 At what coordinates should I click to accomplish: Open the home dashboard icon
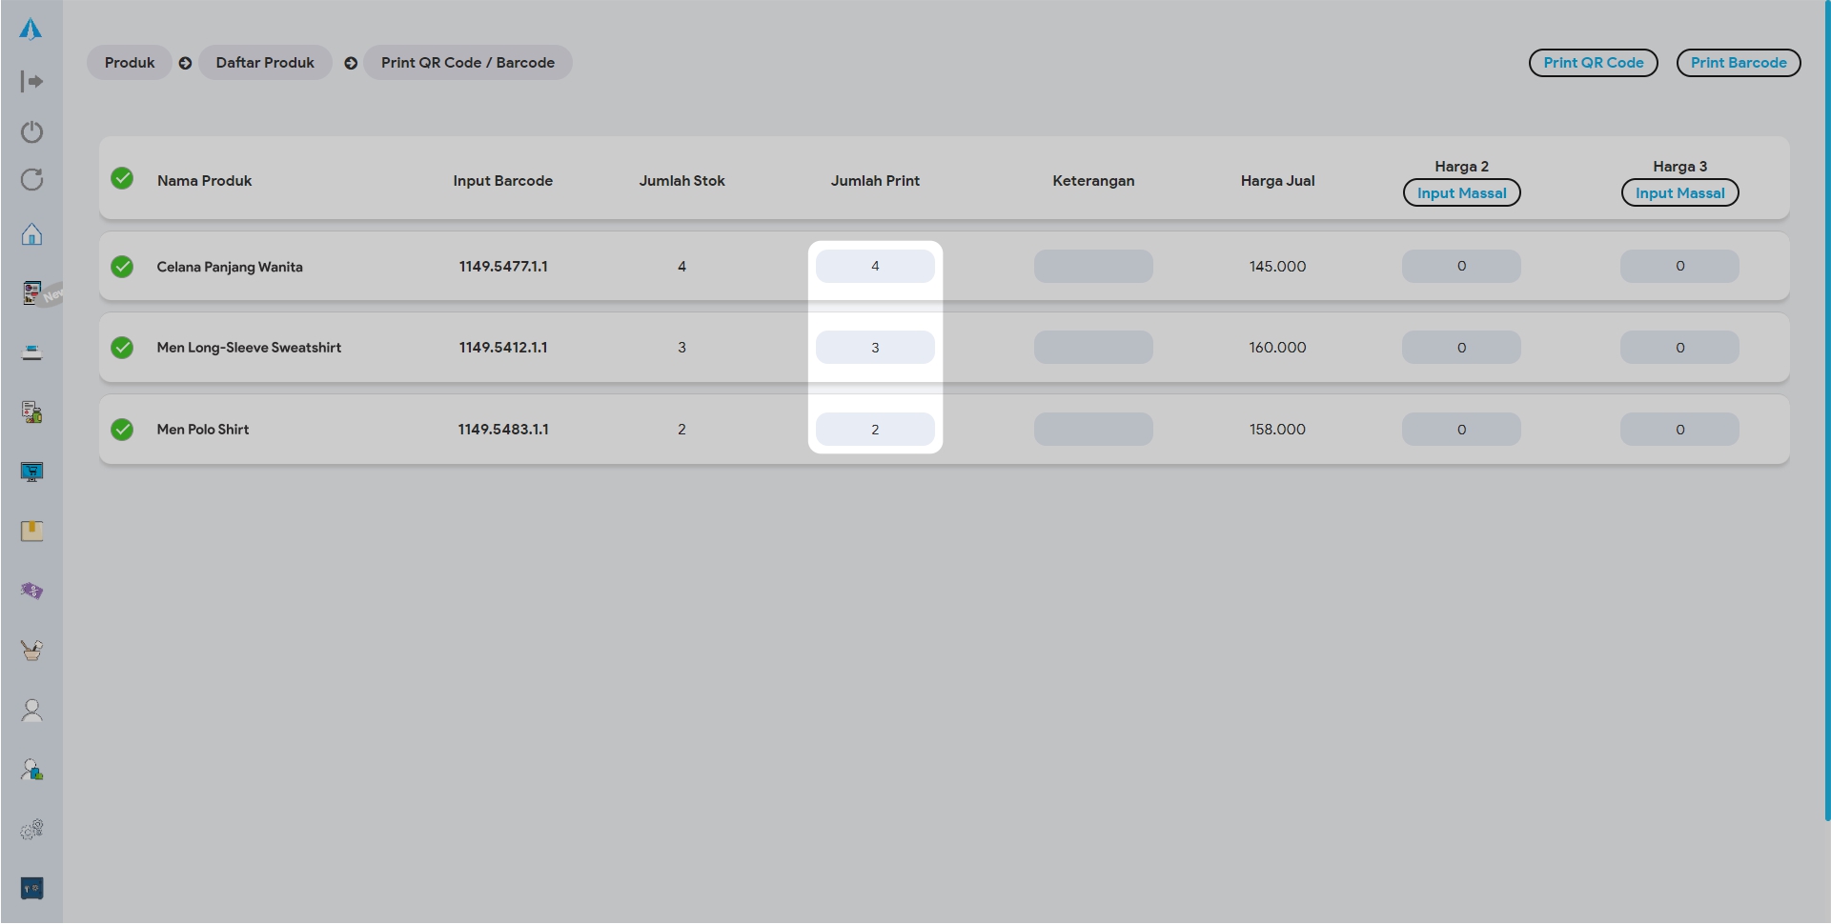point(31,234)
